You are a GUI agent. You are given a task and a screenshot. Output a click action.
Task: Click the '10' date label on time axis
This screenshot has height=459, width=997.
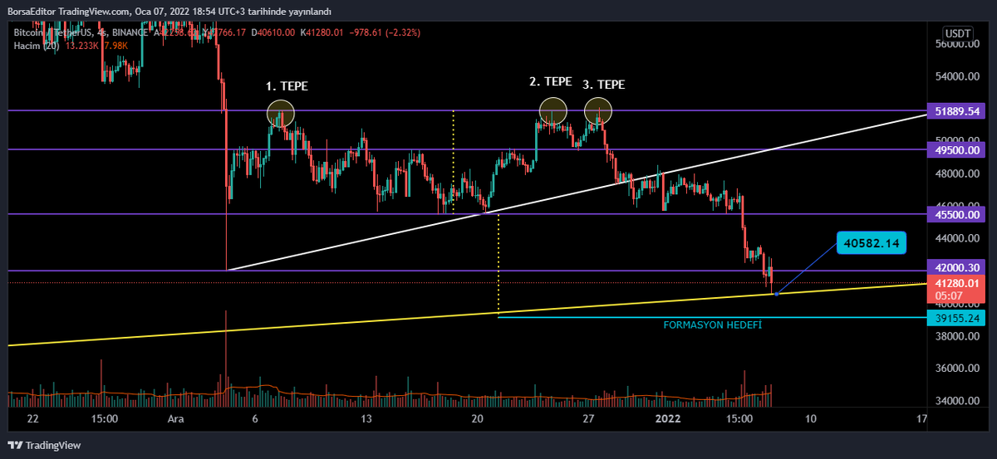pyautogui.click(x=811, y=418)
